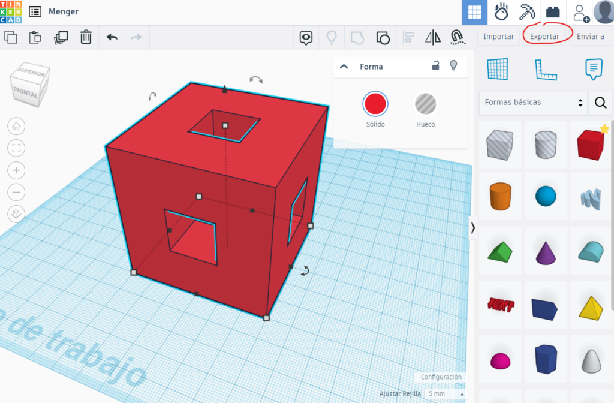Select the Workplane tool icon

(x=498, y=69)
